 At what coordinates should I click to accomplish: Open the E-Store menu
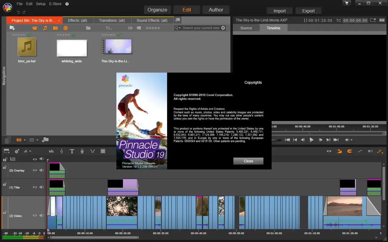click(55, 4)
